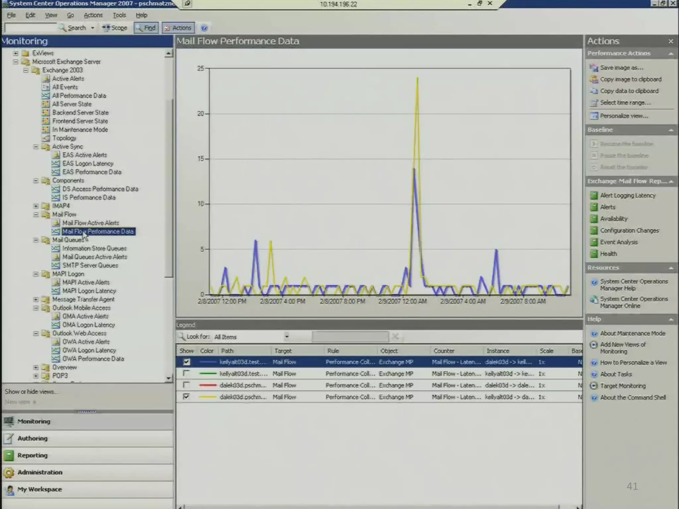
Task: Click the Target Monitoring help icon
Action: pyautogui.click(x=594, y=386)
